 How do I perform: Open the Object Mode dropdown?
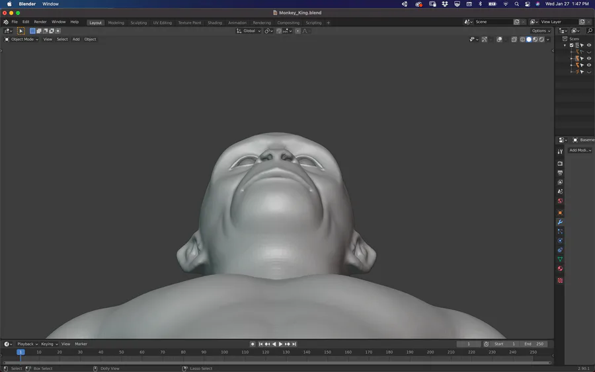tap(22, 39)
